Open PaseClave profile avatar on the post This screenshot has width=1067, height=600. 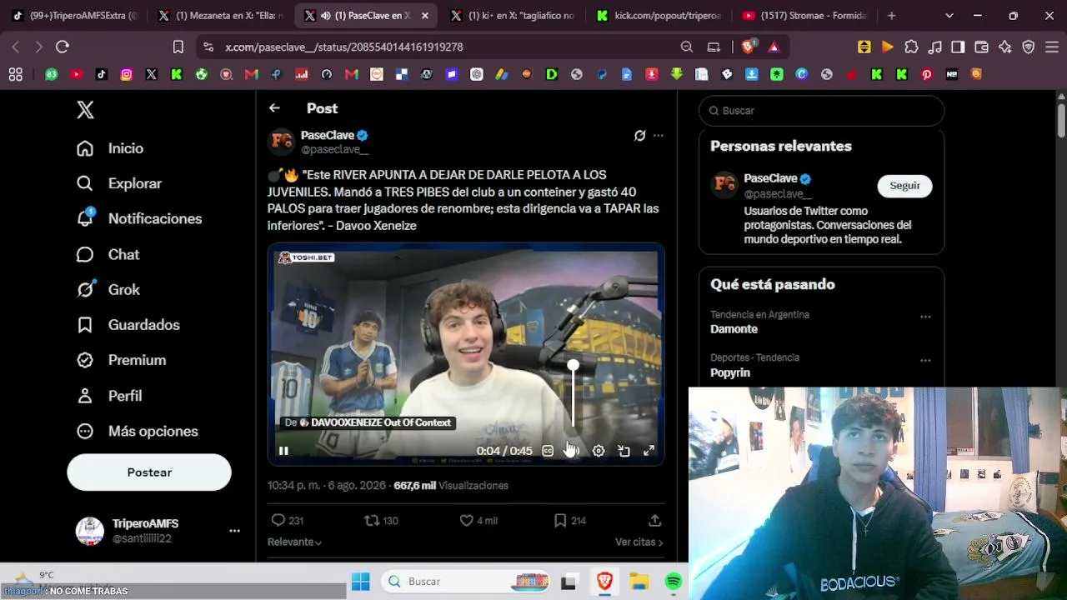pyautogui.click(x=282, y=142)
